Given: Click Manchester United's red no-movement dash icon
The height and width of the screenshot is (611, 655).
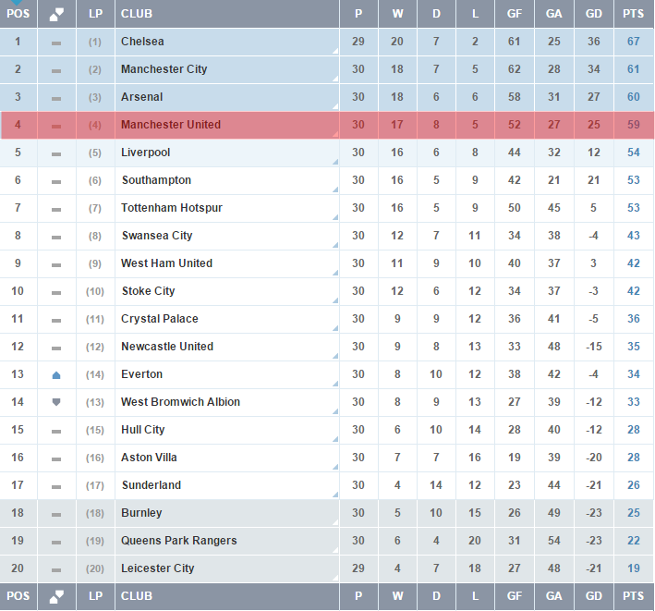Looking at the screenshot, I should coord(56,126).
